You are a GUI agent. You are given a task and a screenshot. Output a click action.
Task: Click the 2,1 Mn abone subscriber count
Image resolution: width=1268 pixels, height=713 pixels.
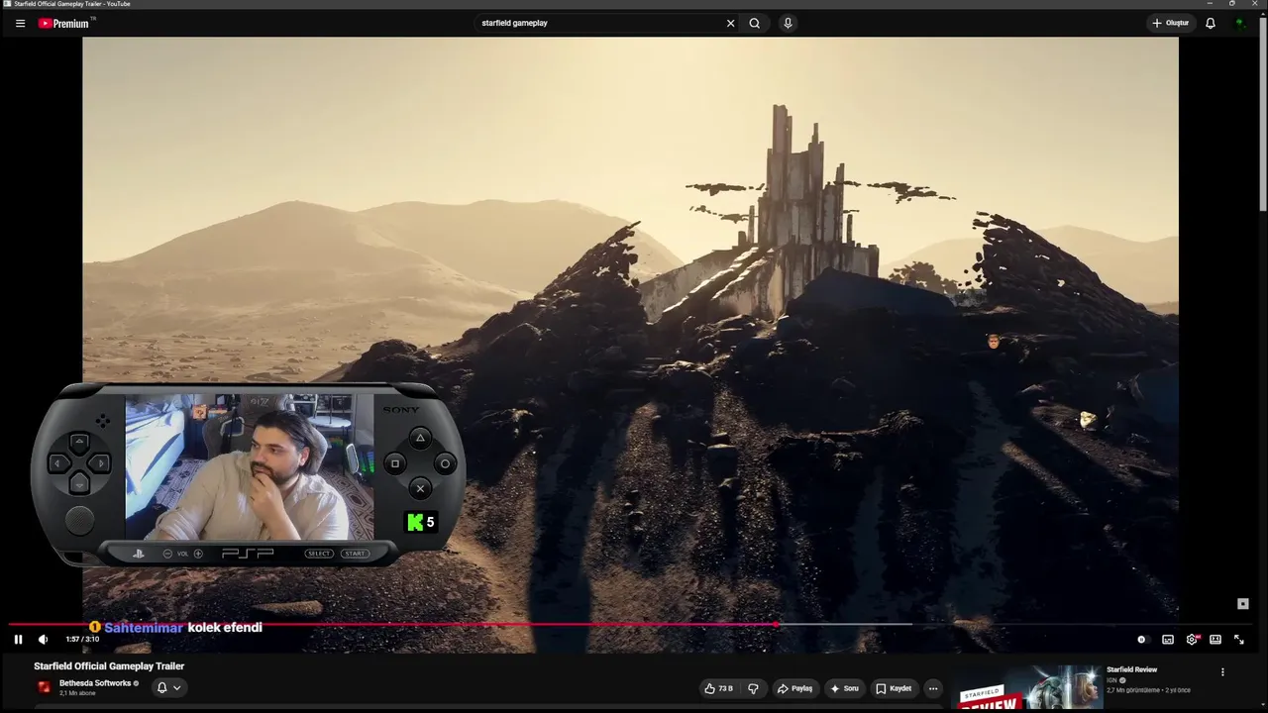(x=77, y=693)
